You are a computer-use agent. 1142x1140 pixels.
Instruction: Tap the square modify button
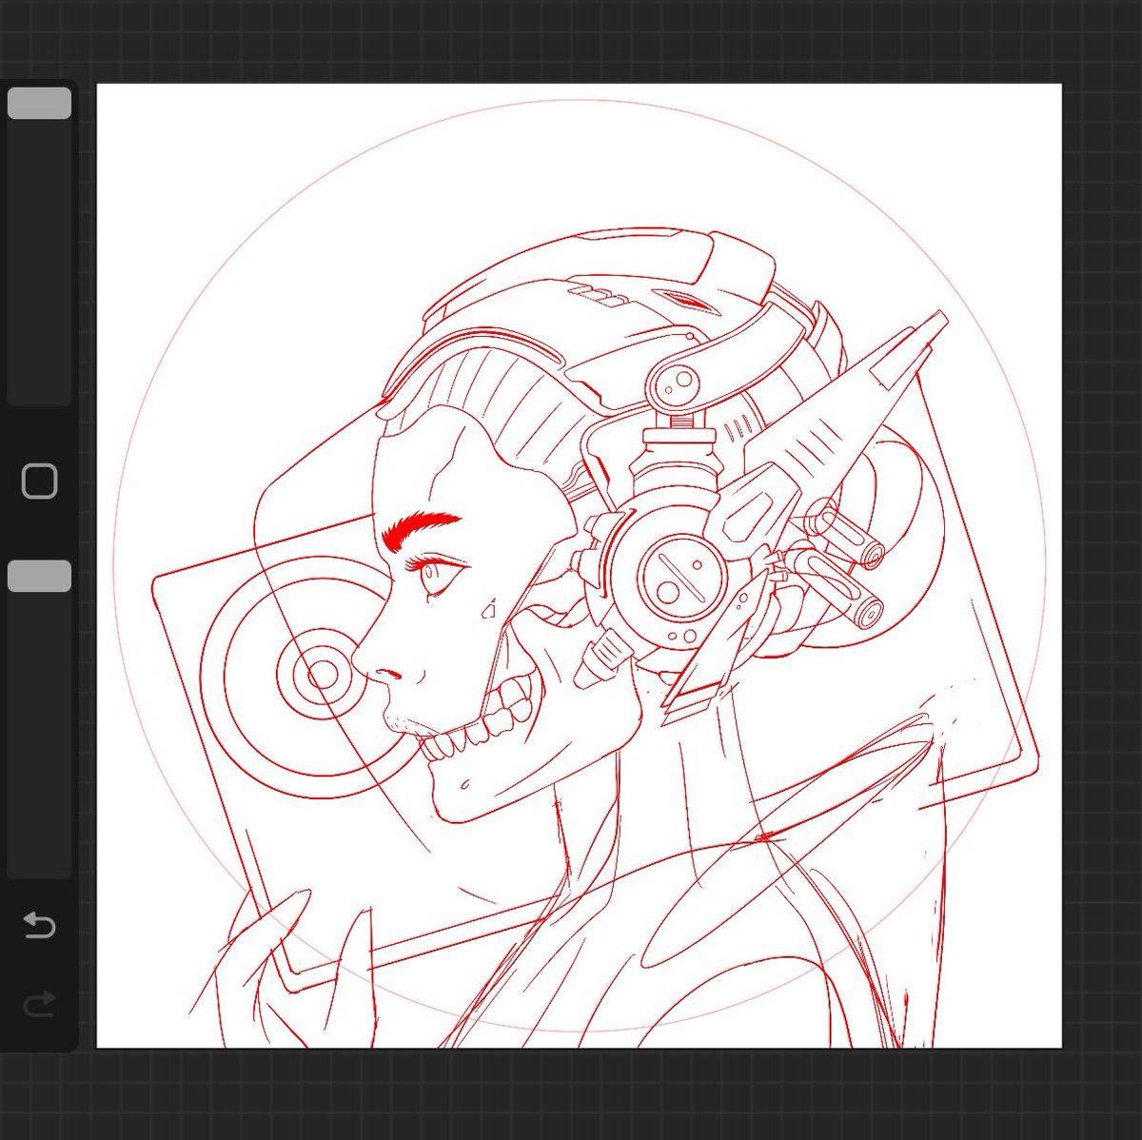[x=39, y=482]
